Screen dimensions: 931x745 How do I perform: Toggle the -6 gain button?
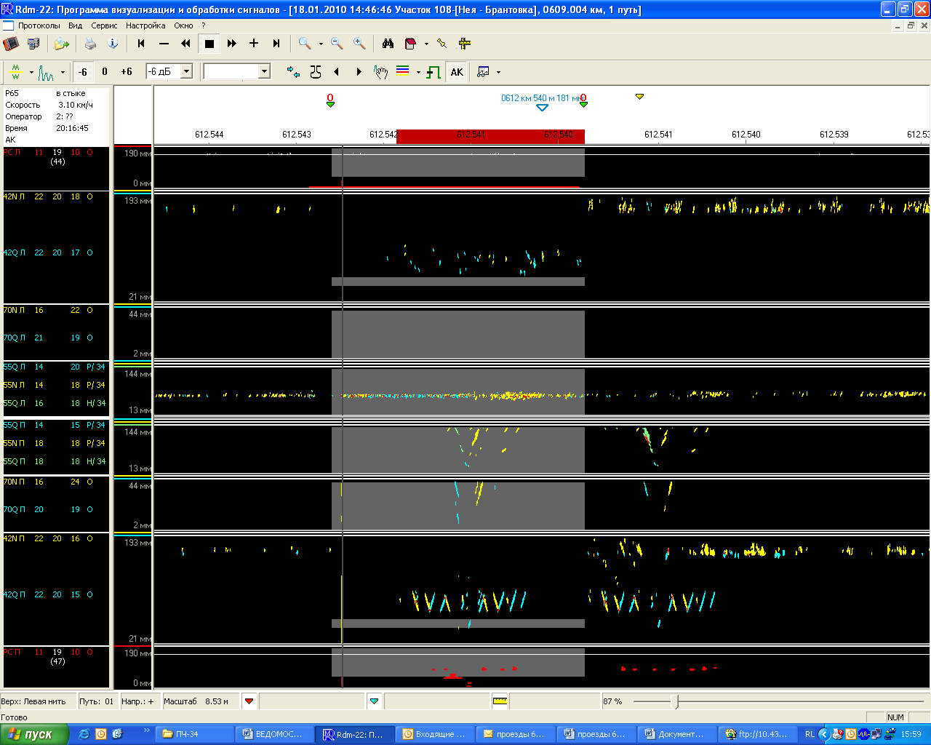click(83, 72)
